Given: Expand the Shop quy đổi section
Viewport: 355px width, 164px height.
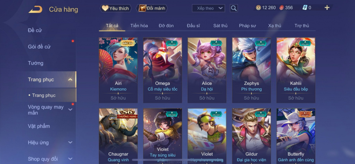Looking at the screenshot, I should (71, 159).
